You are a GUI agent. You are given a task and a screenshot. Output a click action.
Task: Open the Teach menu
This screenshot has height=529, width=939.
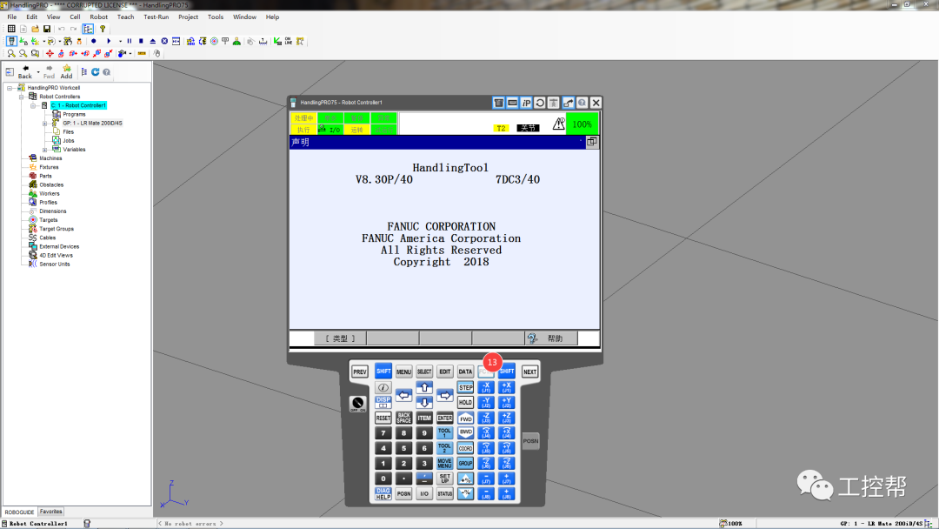[126, 17]
